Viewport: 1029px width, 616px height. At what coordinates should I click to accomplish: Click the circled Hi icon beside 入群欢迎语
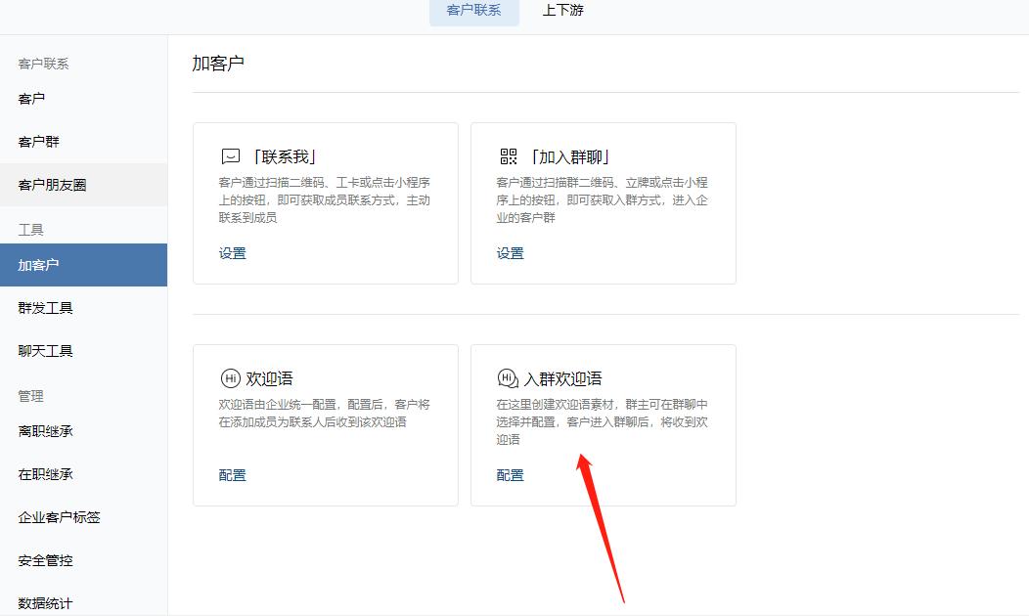tap(509, 376)
